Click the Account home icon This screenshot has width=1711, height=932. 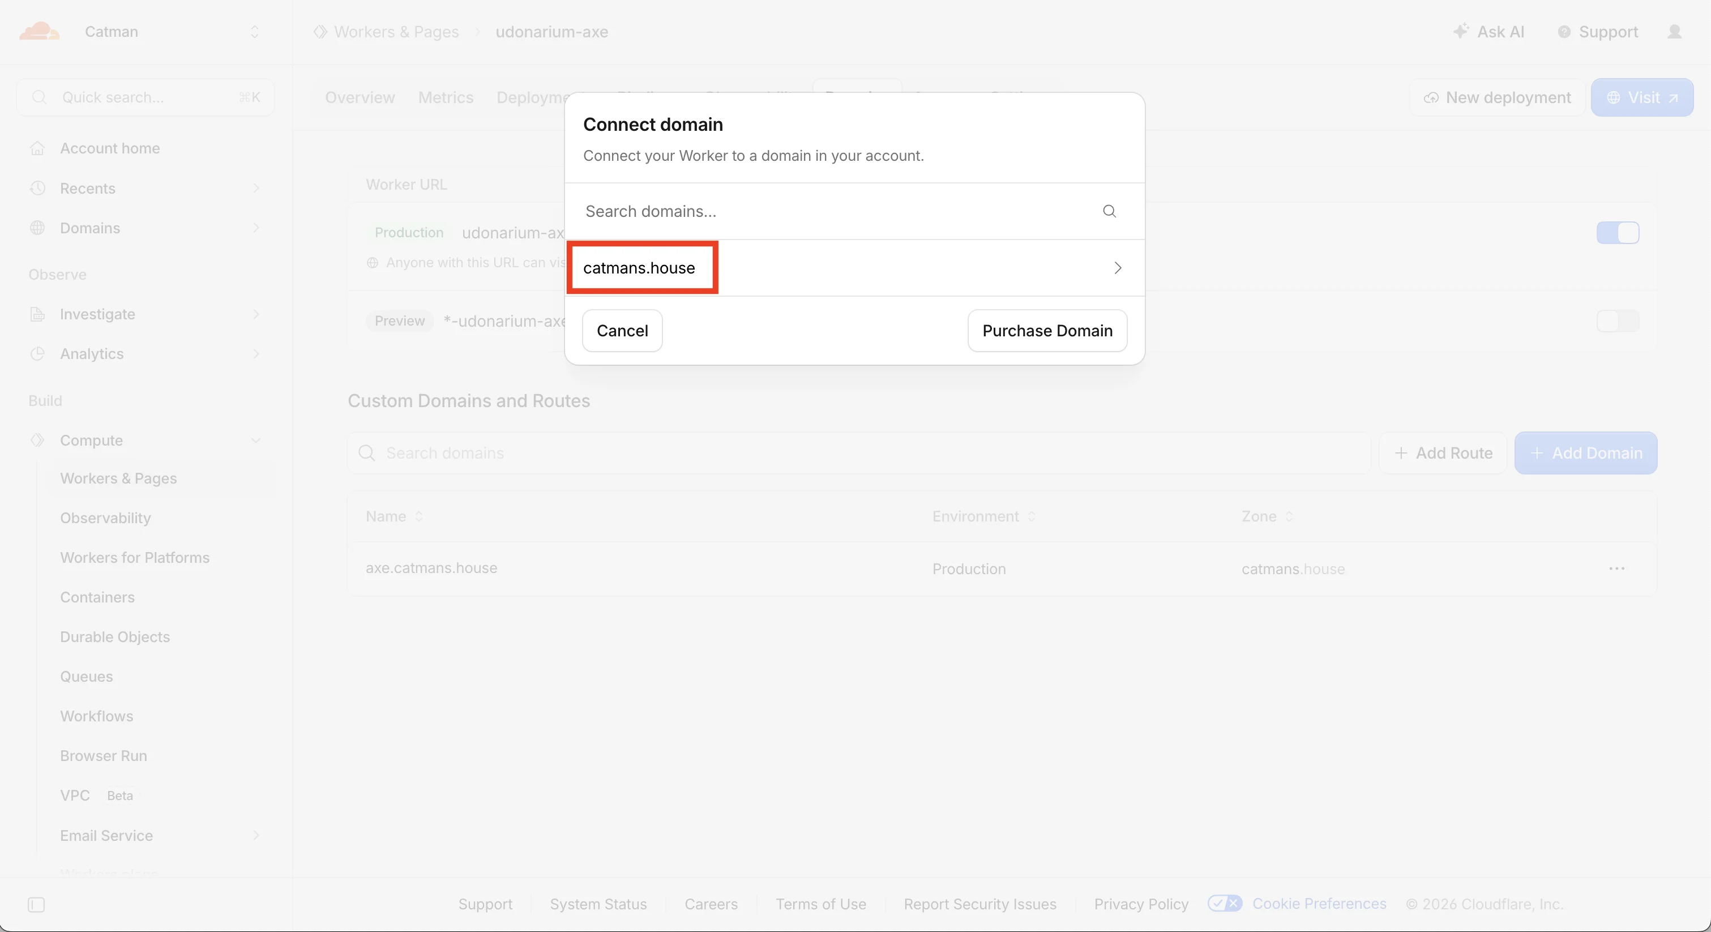pyautogui.click(x=38, y=148)
